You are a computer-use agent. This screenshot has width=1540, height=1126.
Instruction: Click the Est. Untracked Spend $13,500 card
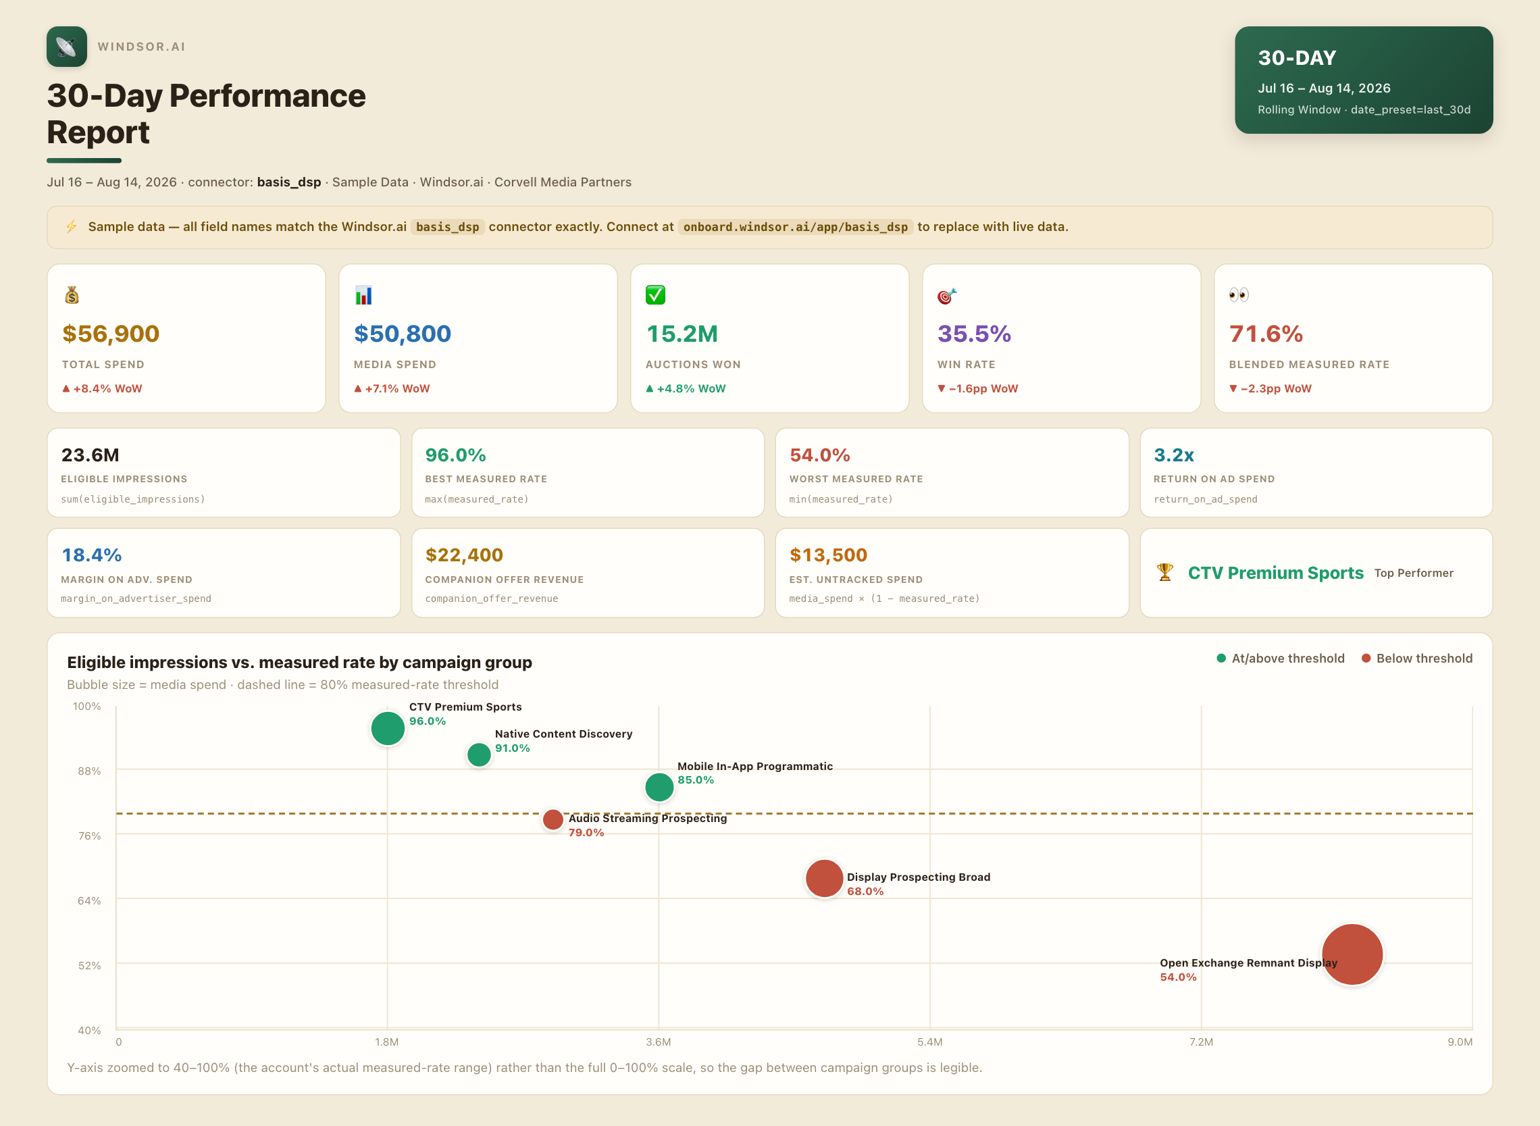pos(951,573)
